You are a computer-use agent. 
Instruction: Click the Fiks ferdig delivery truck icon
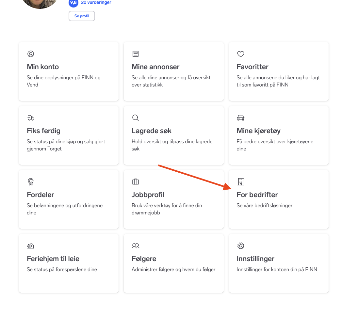pos(31,118)
